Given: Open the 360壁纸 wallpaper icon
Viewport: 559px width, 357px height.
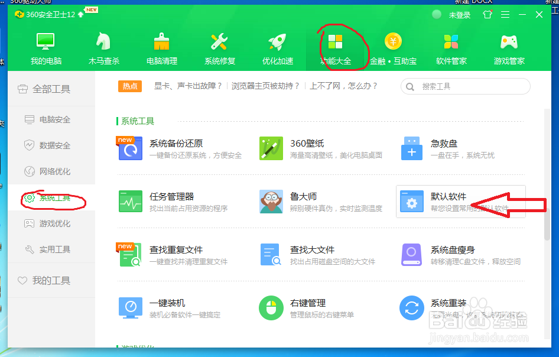Looking at the screenshot, I should point(271,148).
